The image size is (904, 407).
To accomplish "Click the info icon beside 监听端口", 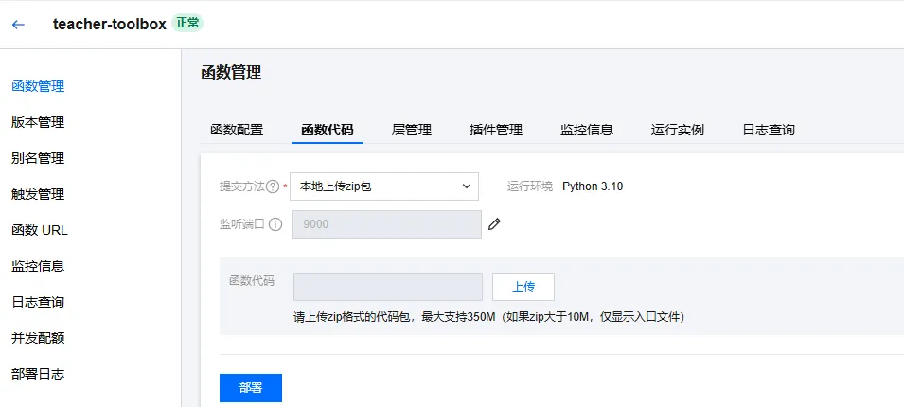I will [275, 224].
